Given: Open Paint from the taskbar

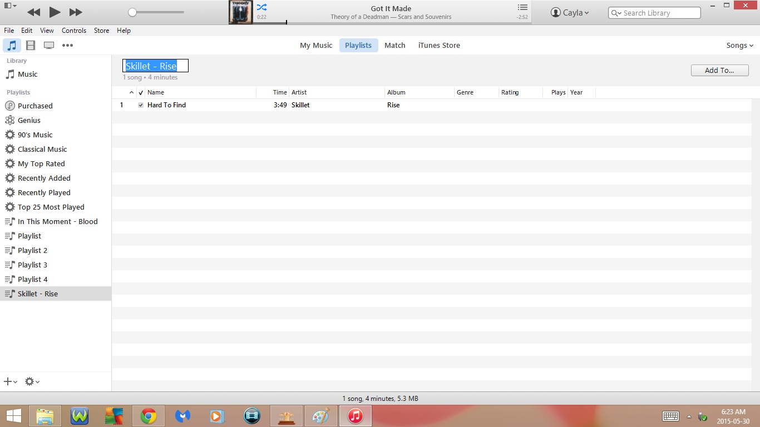Looking at the screenshot, I should (x=321, y=416).
